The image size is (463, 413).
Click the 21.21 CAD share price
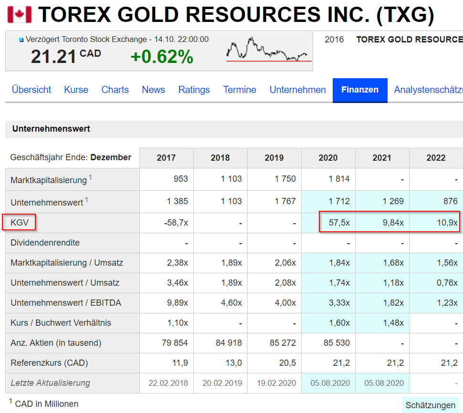[x=66, y=56]
